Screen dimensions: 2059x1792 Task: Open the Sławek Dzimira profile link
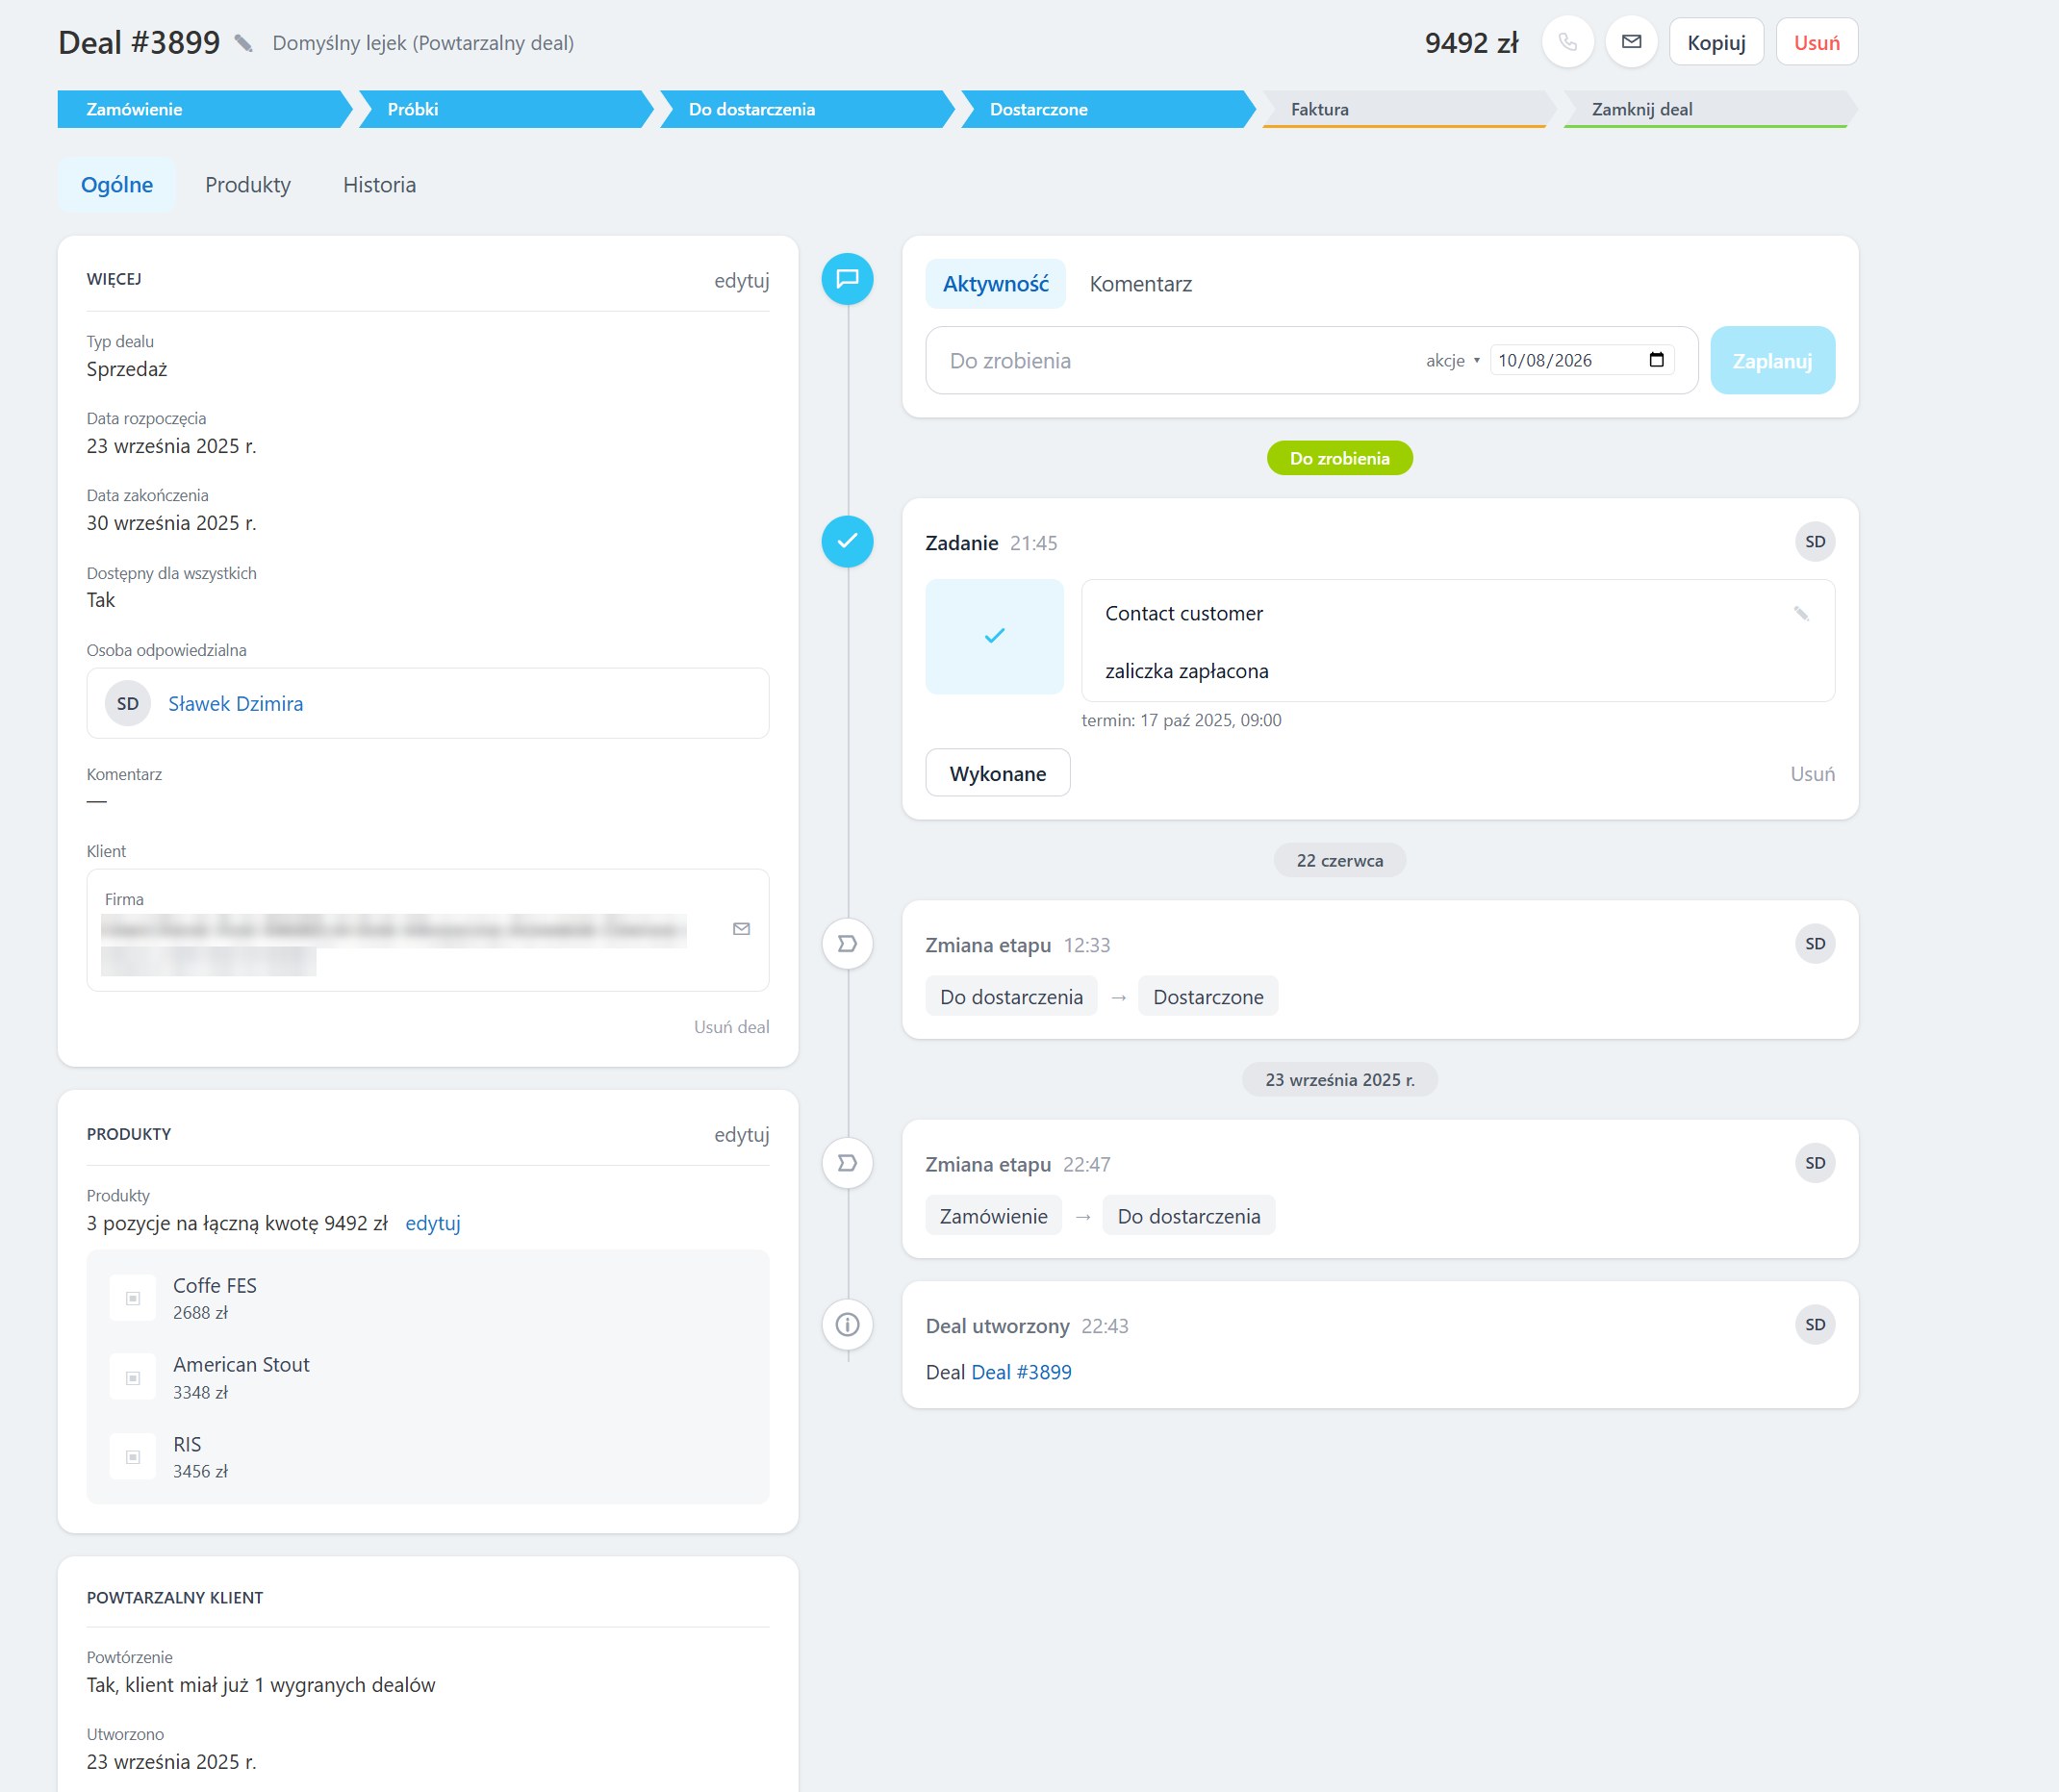[235, 704]
